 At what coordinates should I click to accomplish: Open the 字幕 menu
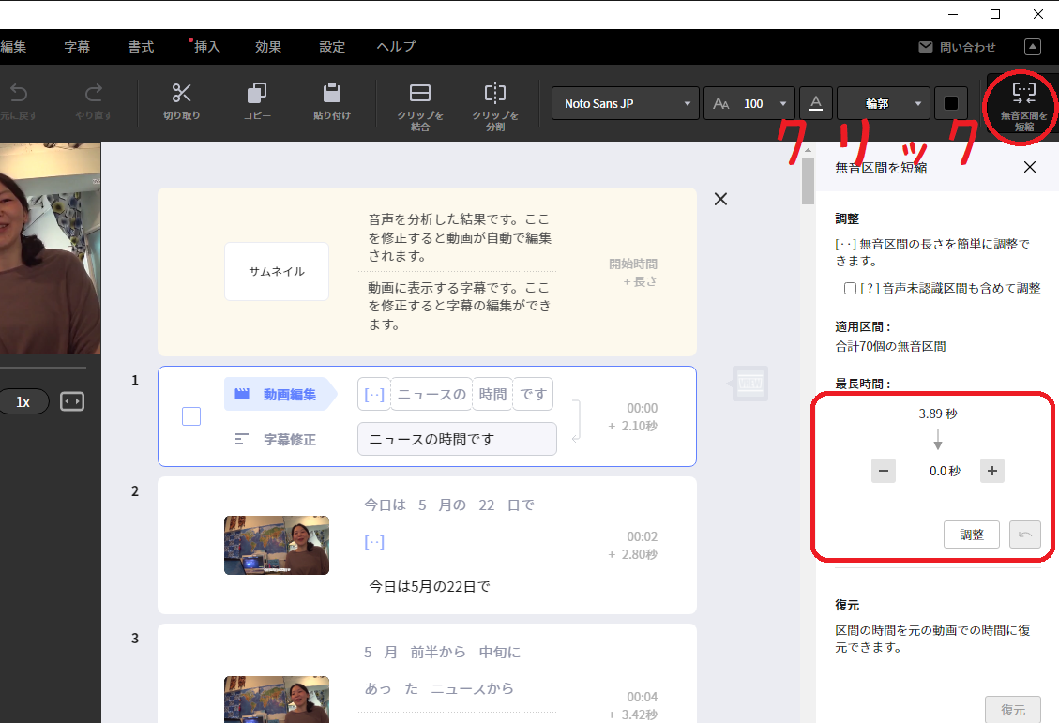77,46
